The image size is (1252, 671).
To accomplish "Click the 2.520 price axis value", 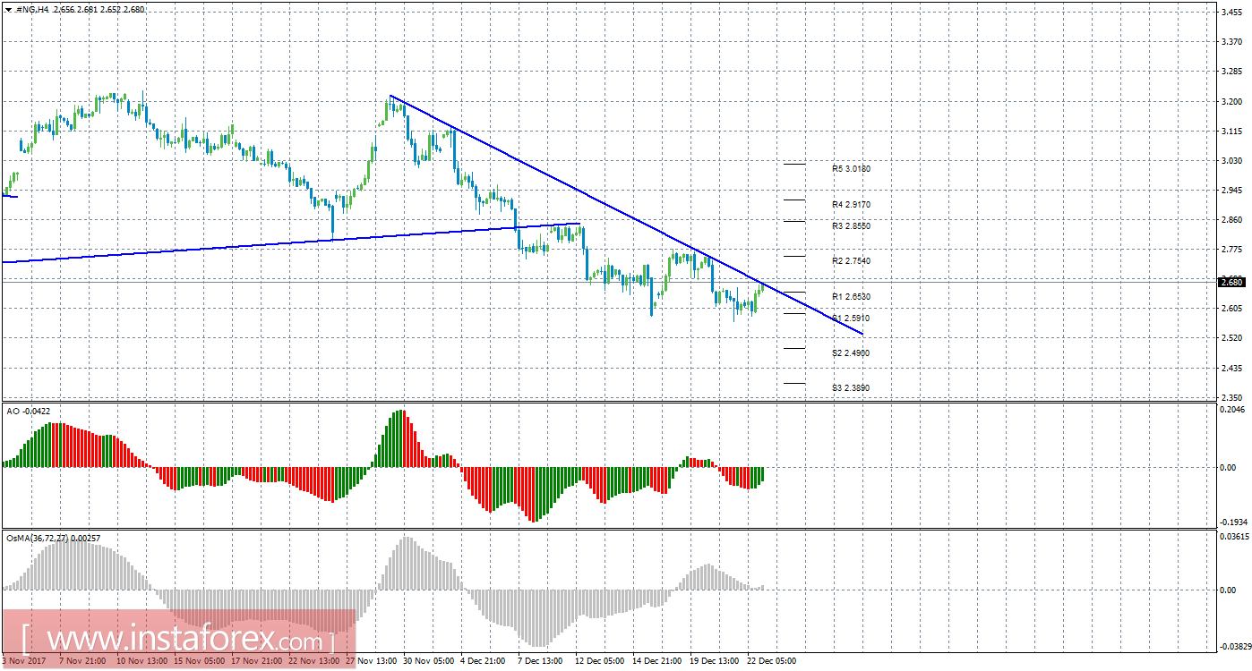I will pyautogui.click(x=1232, y=338).
